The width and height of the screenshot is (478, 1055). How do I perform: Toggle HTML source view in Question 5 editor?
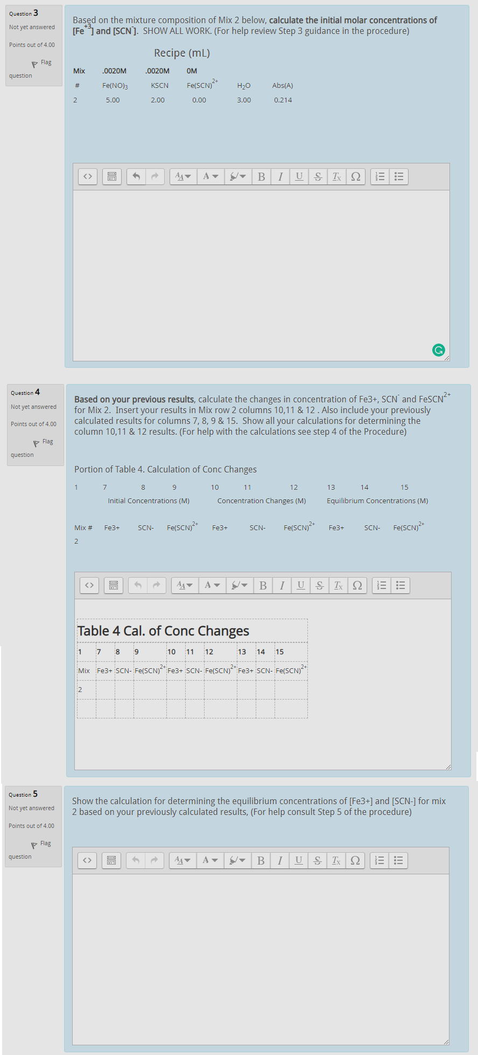coord(87,860)
